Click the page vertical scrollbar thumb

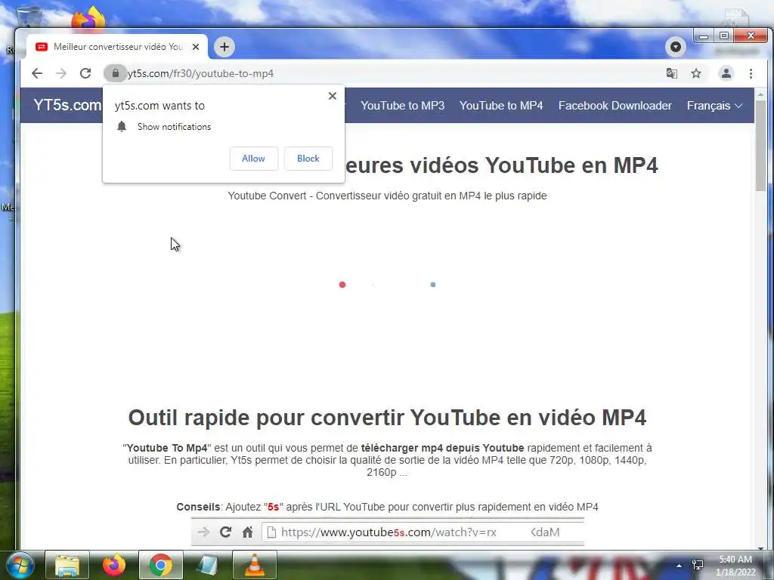(x=760, y=146)
